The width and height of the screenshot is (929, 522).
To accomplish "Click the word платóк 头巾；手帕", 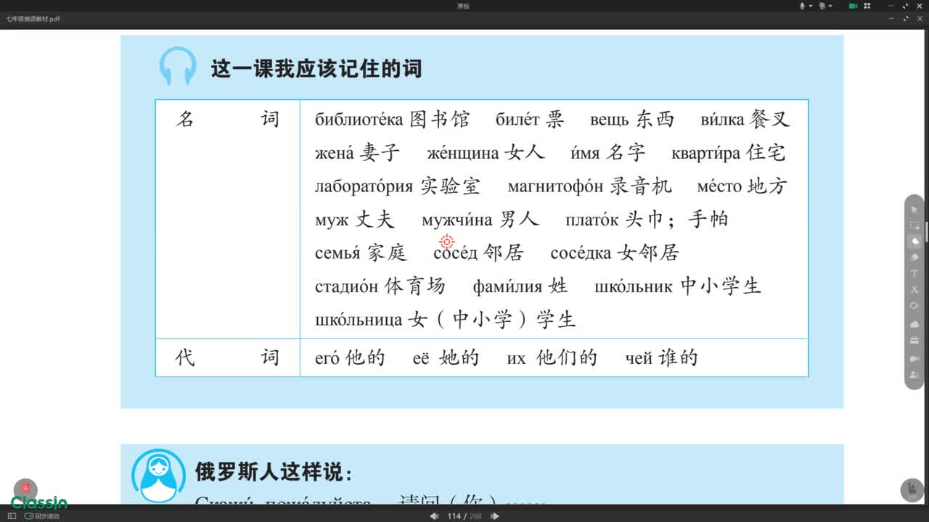I will [x=647, y=219].
